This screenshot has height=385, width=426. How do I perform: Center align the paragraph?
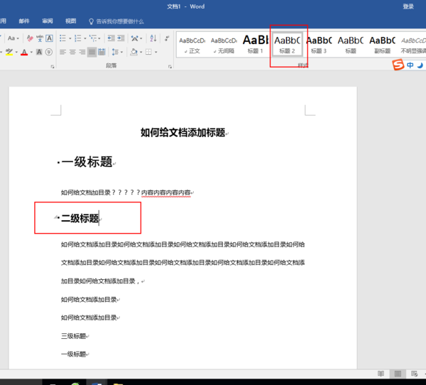(72, 52)
